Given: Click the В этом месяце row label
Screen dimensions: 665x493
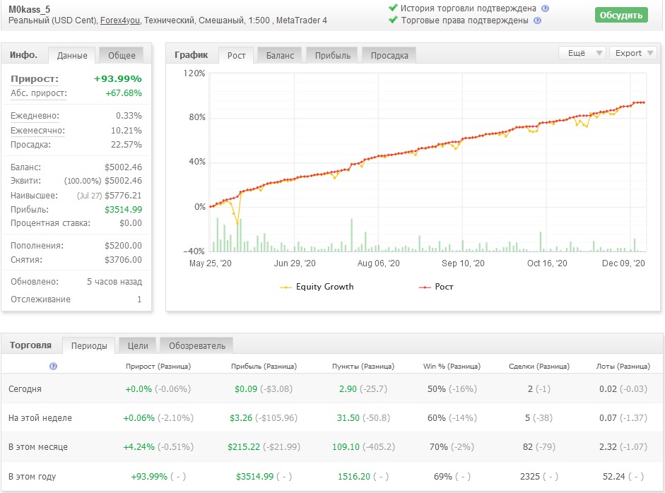Looking at the screenshot, I should coord(38,447).
